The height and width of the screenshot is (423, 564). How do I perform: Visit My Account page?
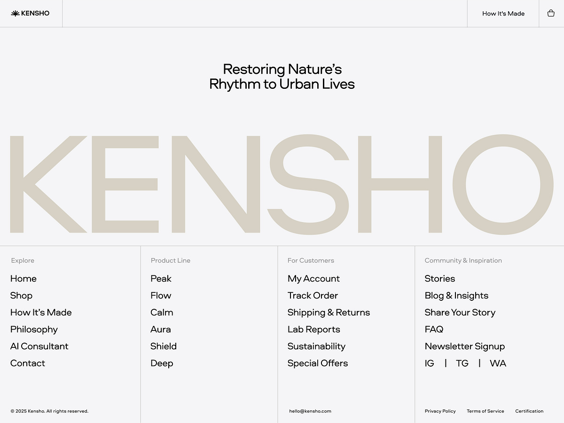(x=313, y=279)
